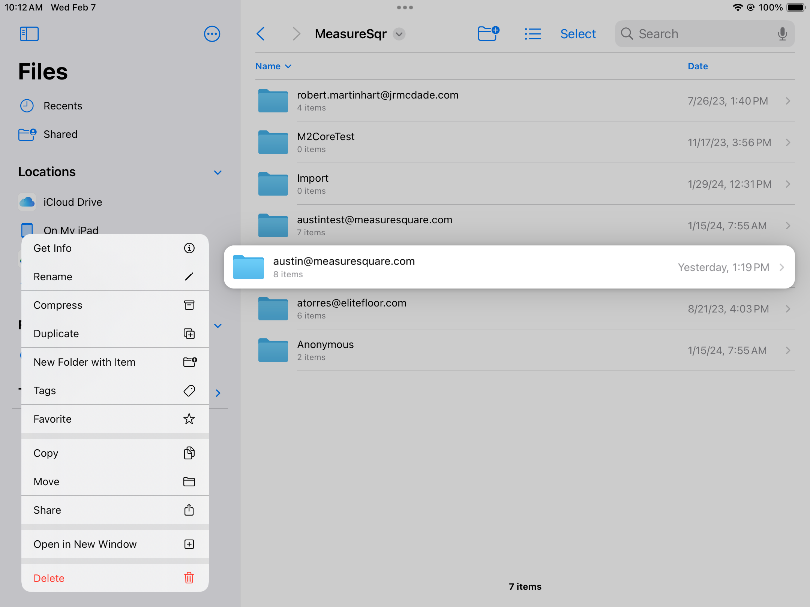This screenshot has height=607, width=810.
Task: Tap the microphone dictation icon
Action: point(782,34)
